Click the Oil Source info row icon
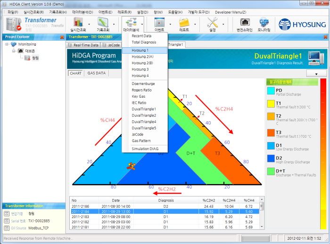 point(7,228)
